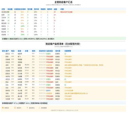Click the 到店数 column header
Viewport: 127px width, 116px height.
(x=10, y=9)
